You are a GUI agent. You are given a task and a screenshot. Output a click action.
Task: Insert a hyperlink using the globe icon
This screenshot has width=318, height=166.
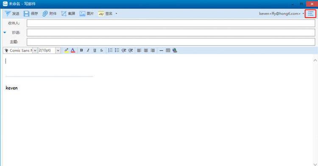click(175, 50)
